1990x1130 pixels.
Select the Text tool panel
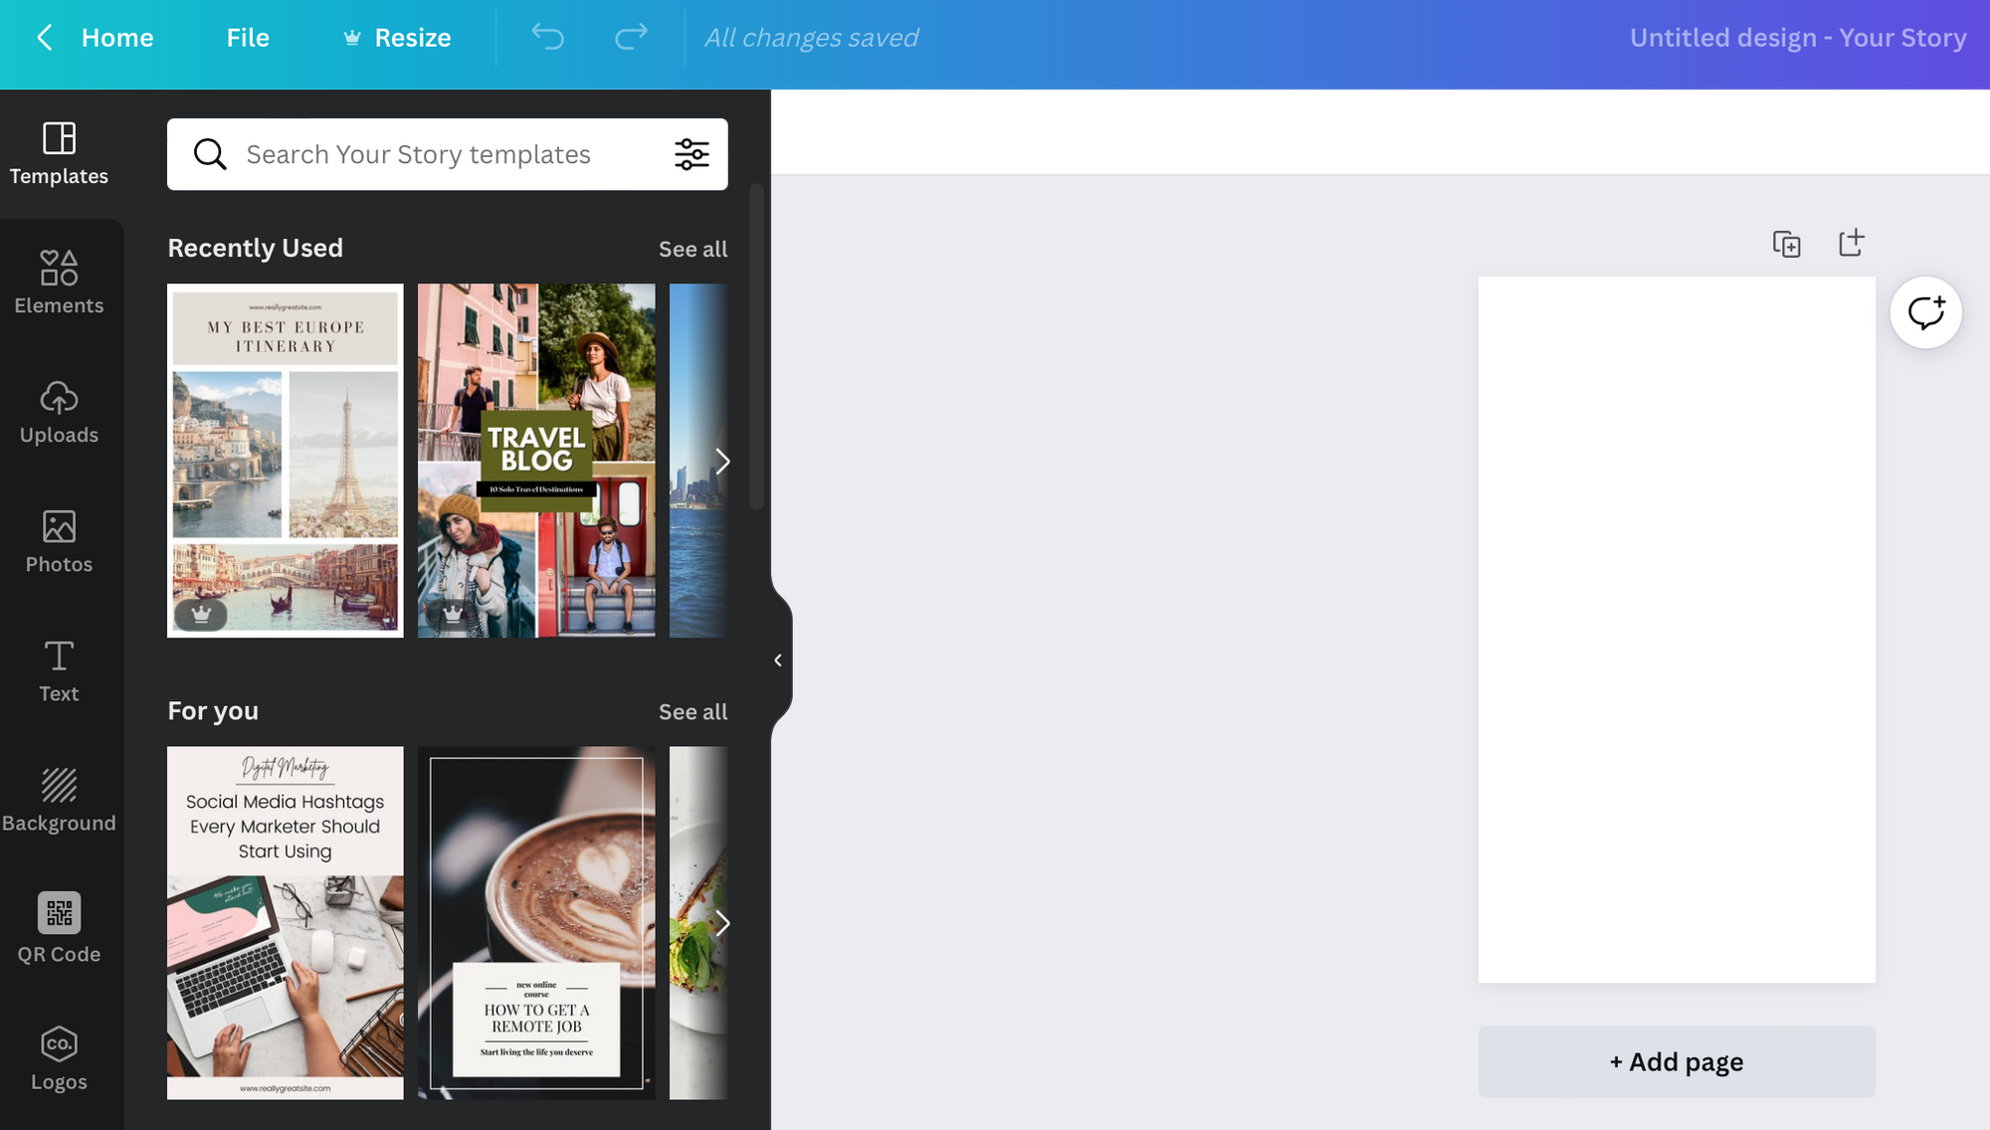[59, 670]
